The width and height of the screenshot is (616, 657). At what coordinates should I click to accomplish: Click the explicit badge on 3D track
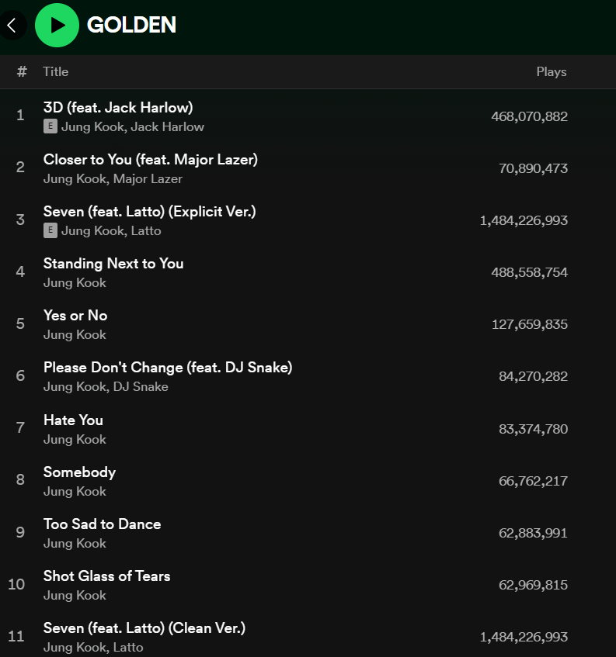pos(50,126)
